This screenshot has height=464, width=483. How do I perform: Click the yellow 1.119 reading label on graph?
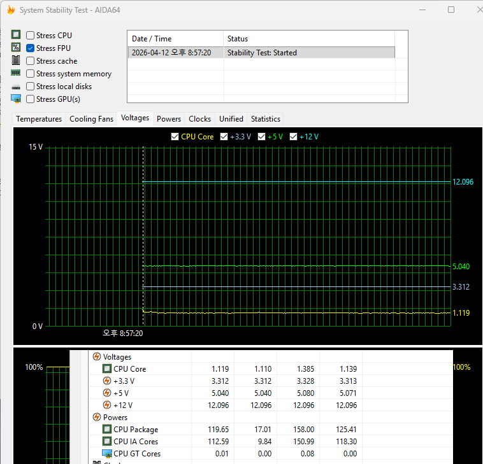pos(461,313)
